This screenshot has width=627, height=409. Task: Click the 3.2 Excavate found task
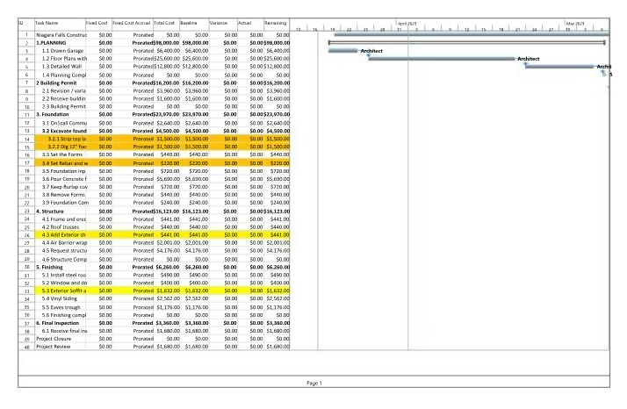tap(64, 131)
